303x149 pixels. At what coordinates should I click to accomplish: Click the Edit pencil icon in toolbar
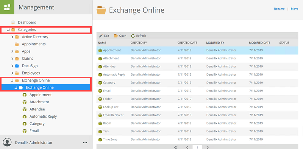(101, 36)
